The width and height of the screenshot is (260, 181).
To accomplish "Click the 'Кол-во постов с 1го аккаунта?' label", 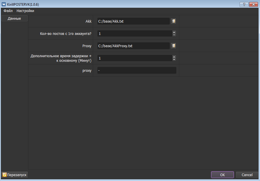I will click(x=66, y=34).
